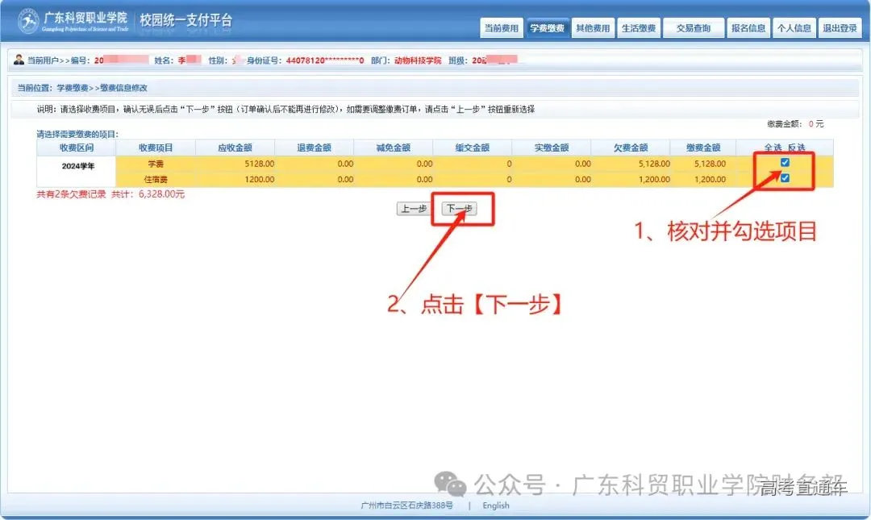This screenshot has width=871, height=520.
Task: Uncheck the 学费 item checkbox
Action: pyautogui.click(x=785, y=162)
